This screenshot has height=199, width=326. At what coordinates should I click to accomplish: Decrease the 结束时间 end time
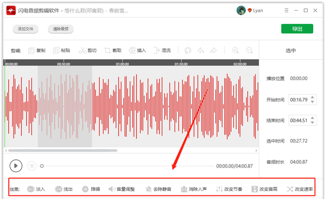point(312,122)
